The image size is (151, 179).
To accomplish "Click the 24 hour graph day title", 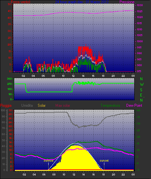I will [82, 2].
